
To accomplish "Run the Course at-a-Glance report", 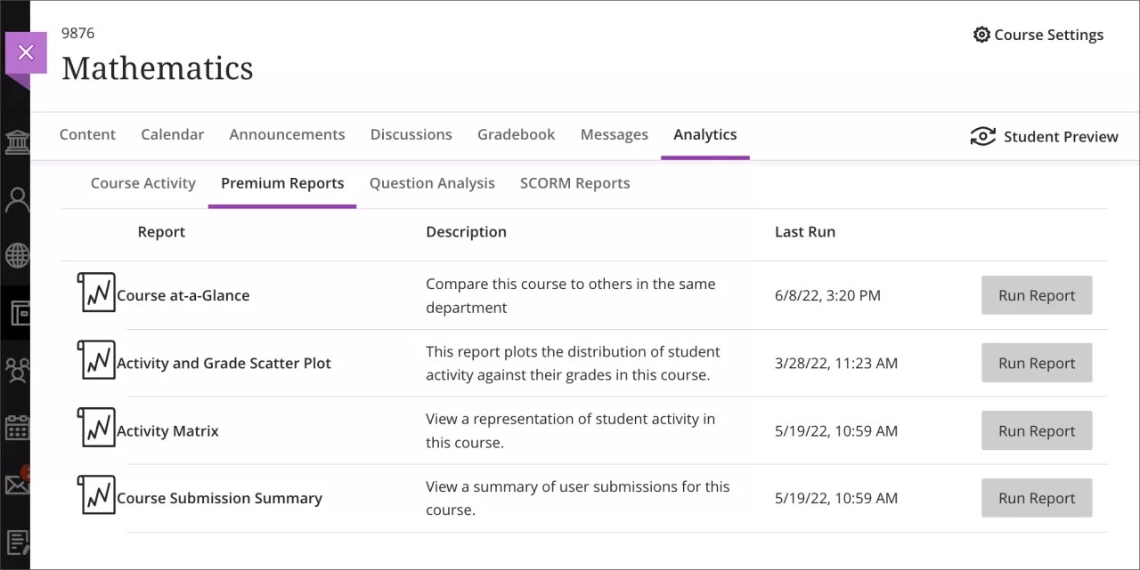I will [1036, 295].
